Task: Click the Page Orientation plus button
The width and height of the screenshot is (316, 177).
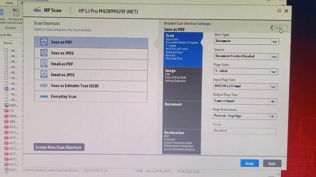Action: click(x=272, y=117)
